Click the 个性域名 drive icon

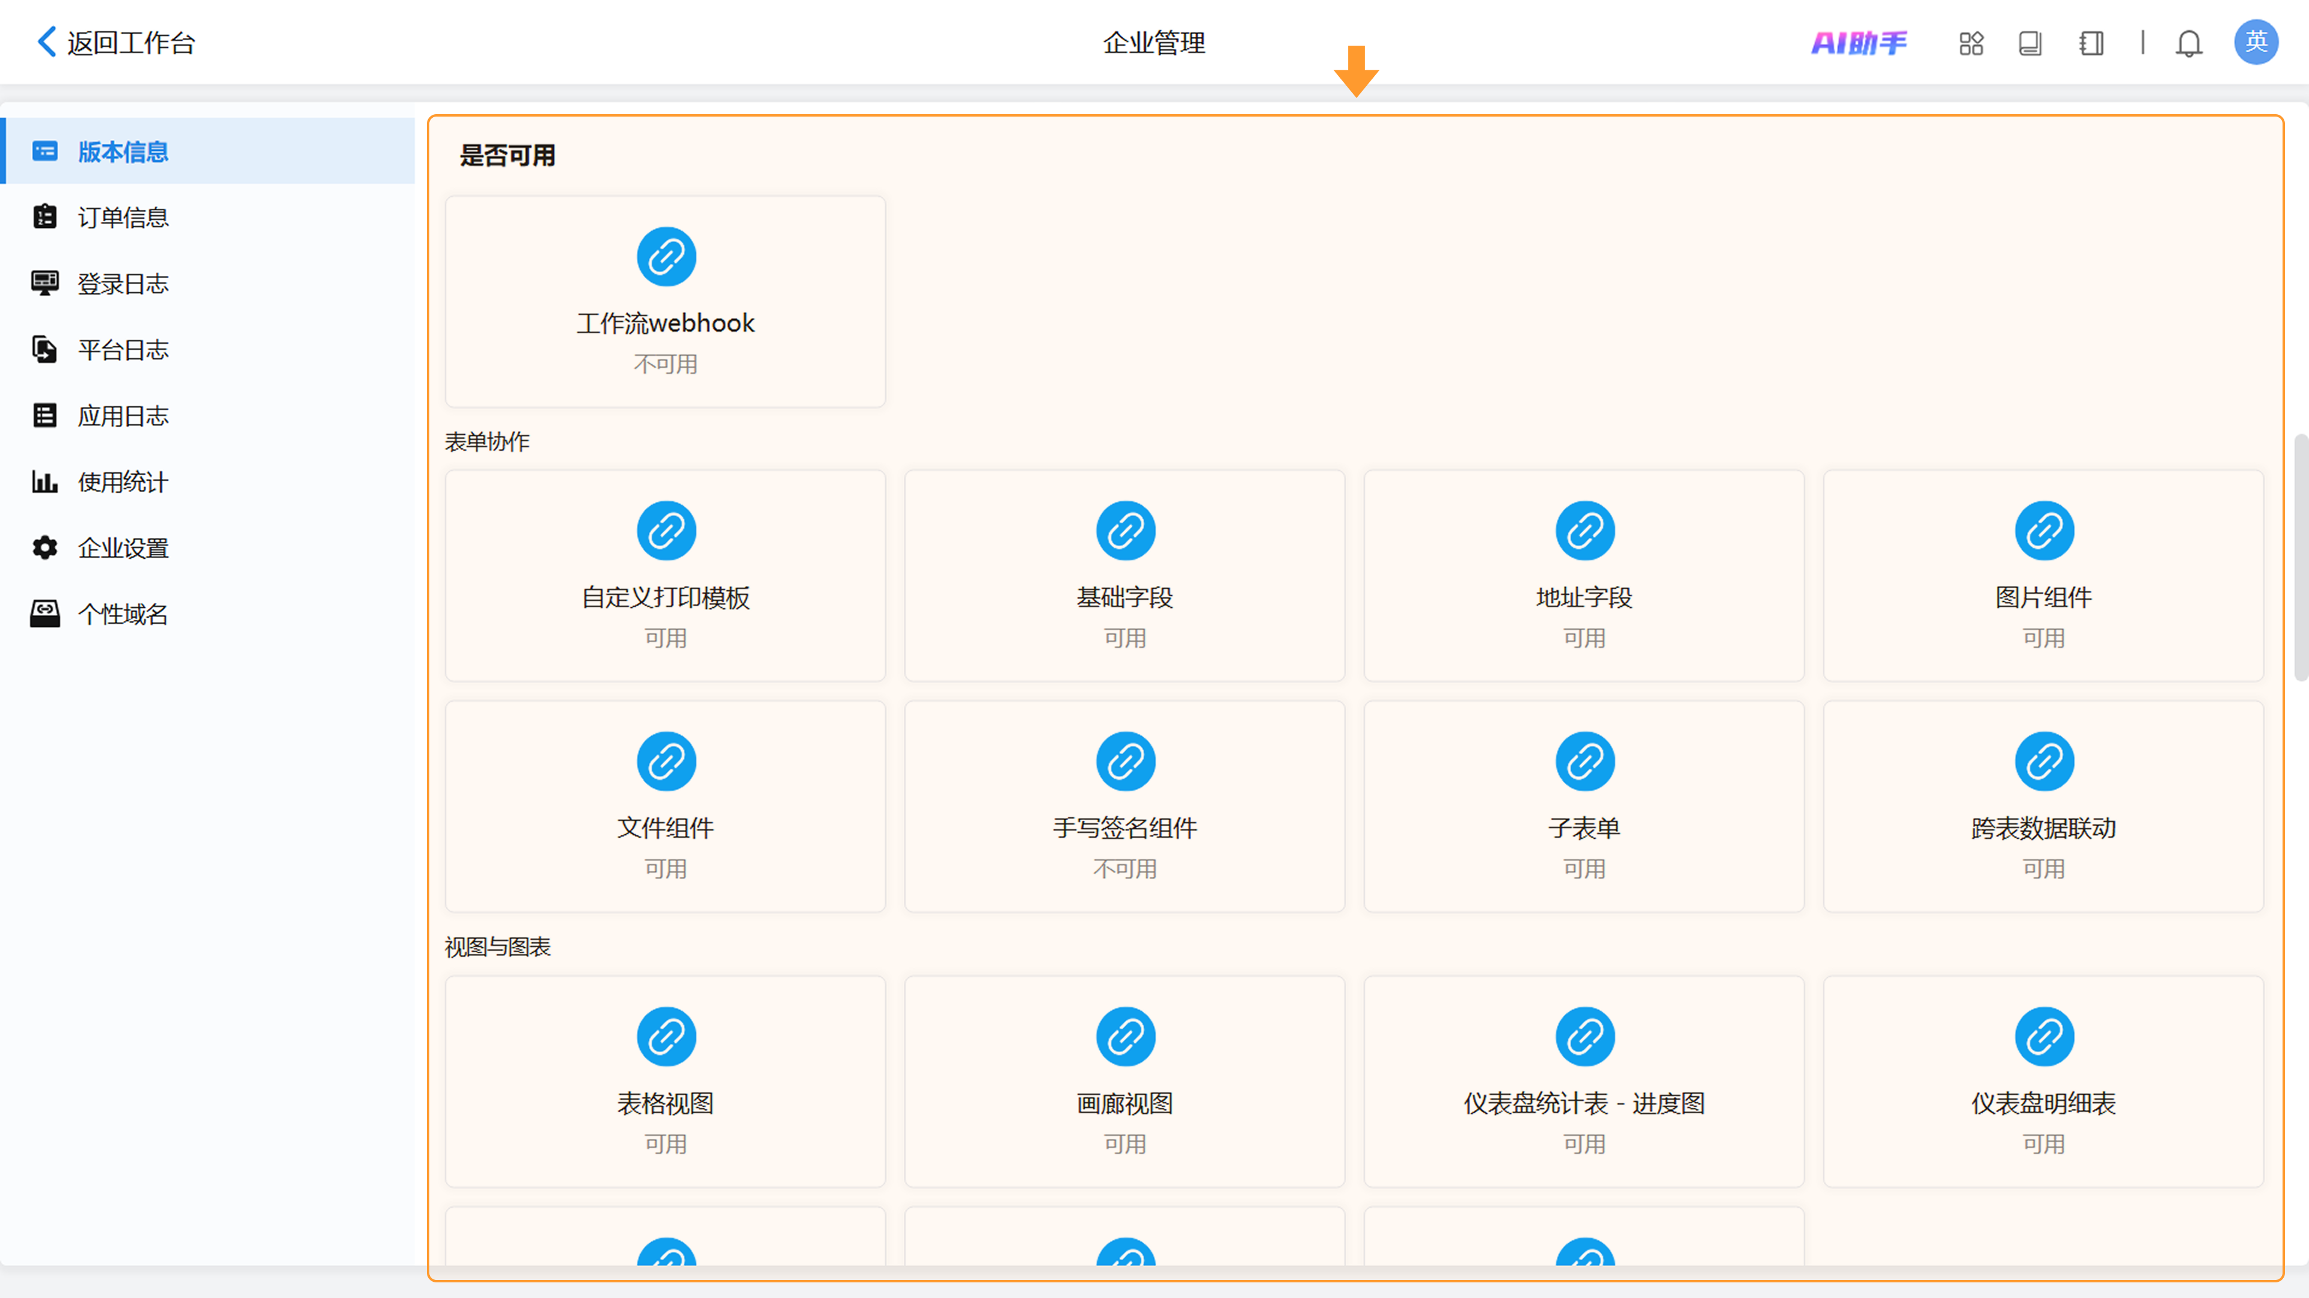point(45,614)
